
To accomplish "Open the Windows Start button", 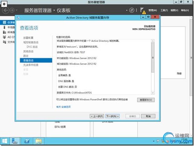I will click(5, 141).
